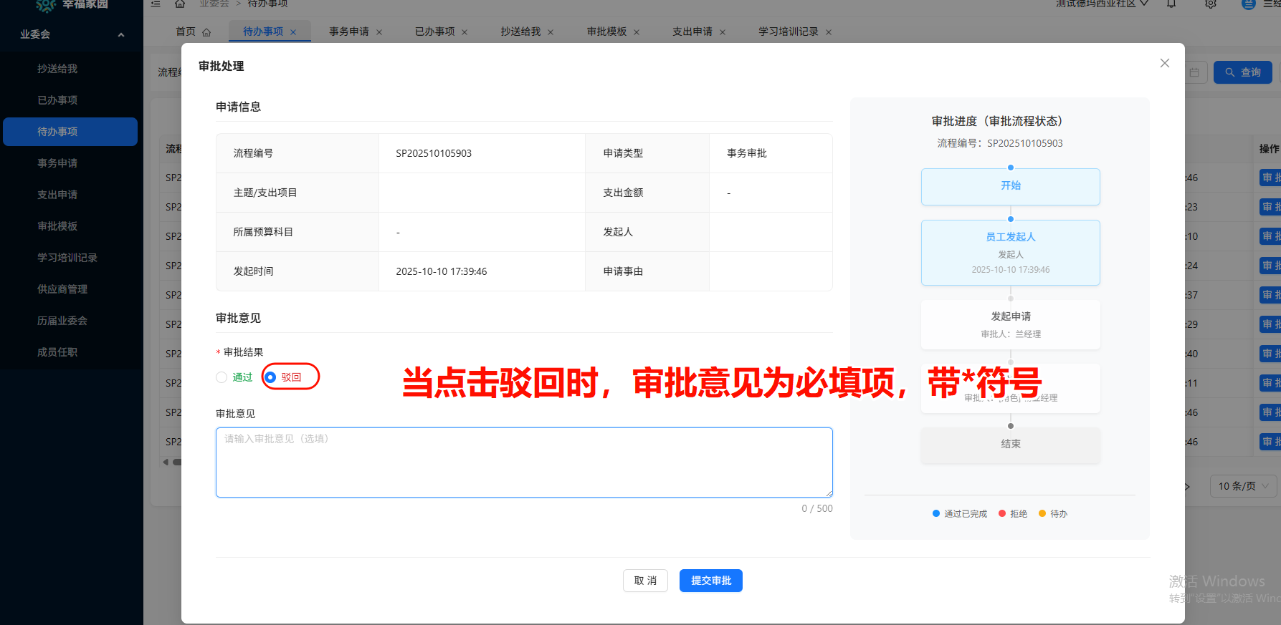The image size is (1281, 625).
Task: Click the 取消 button
Action: click(x=645, y=581)
